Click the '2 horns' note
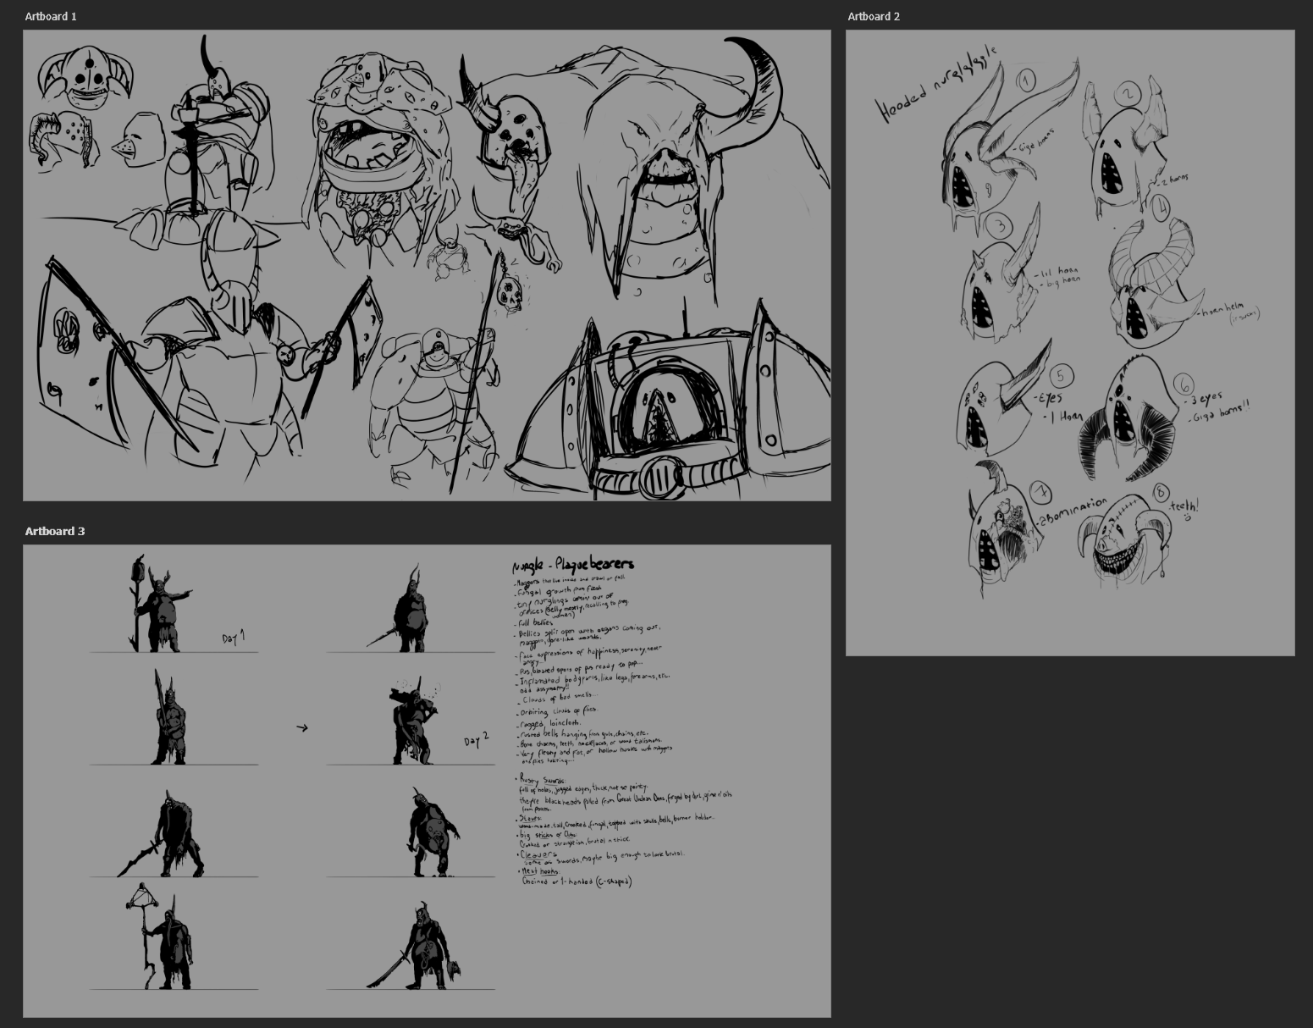1313x1028 pixels. tap(1172, 180)
